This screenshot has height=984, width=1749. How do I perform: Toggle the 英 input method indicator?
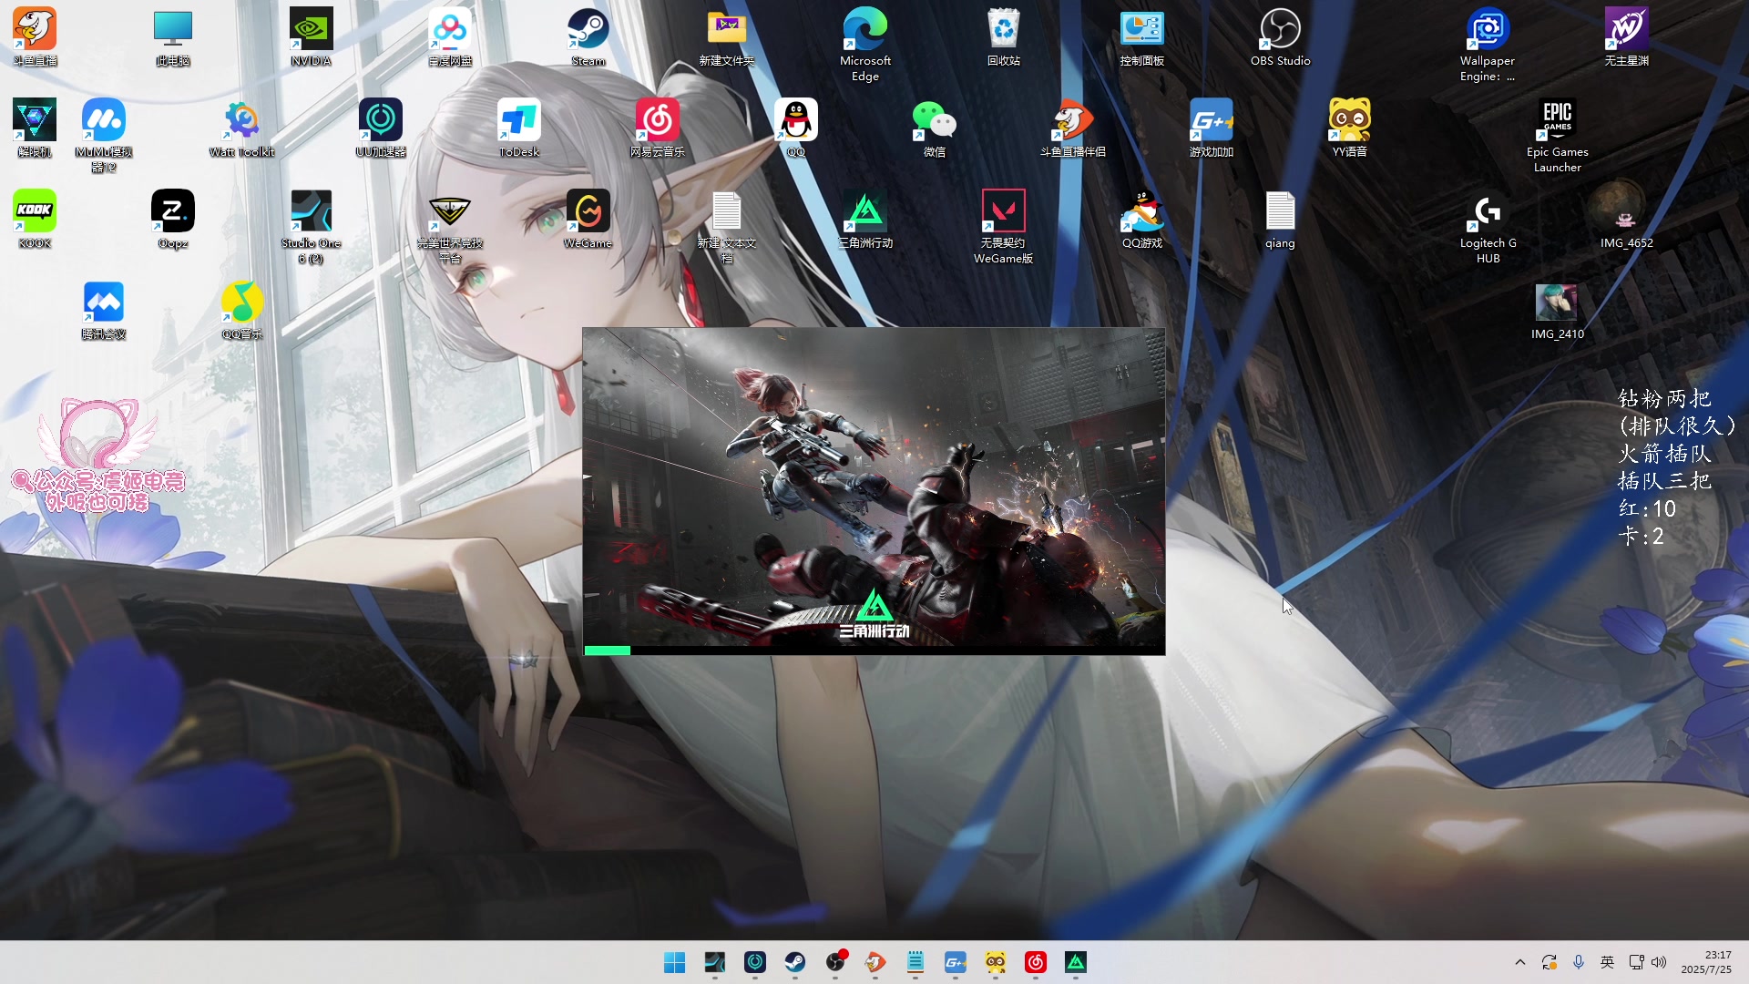pyautogui.click(x=1608, y=962)
